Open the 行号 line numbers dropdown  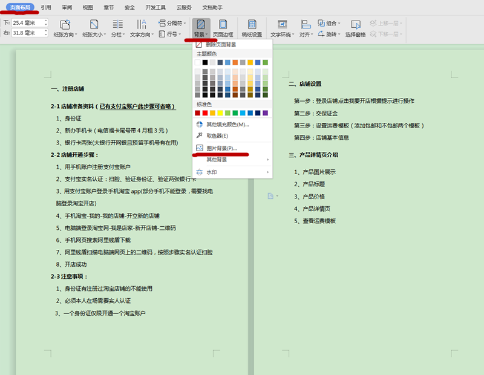pos(170,34)
